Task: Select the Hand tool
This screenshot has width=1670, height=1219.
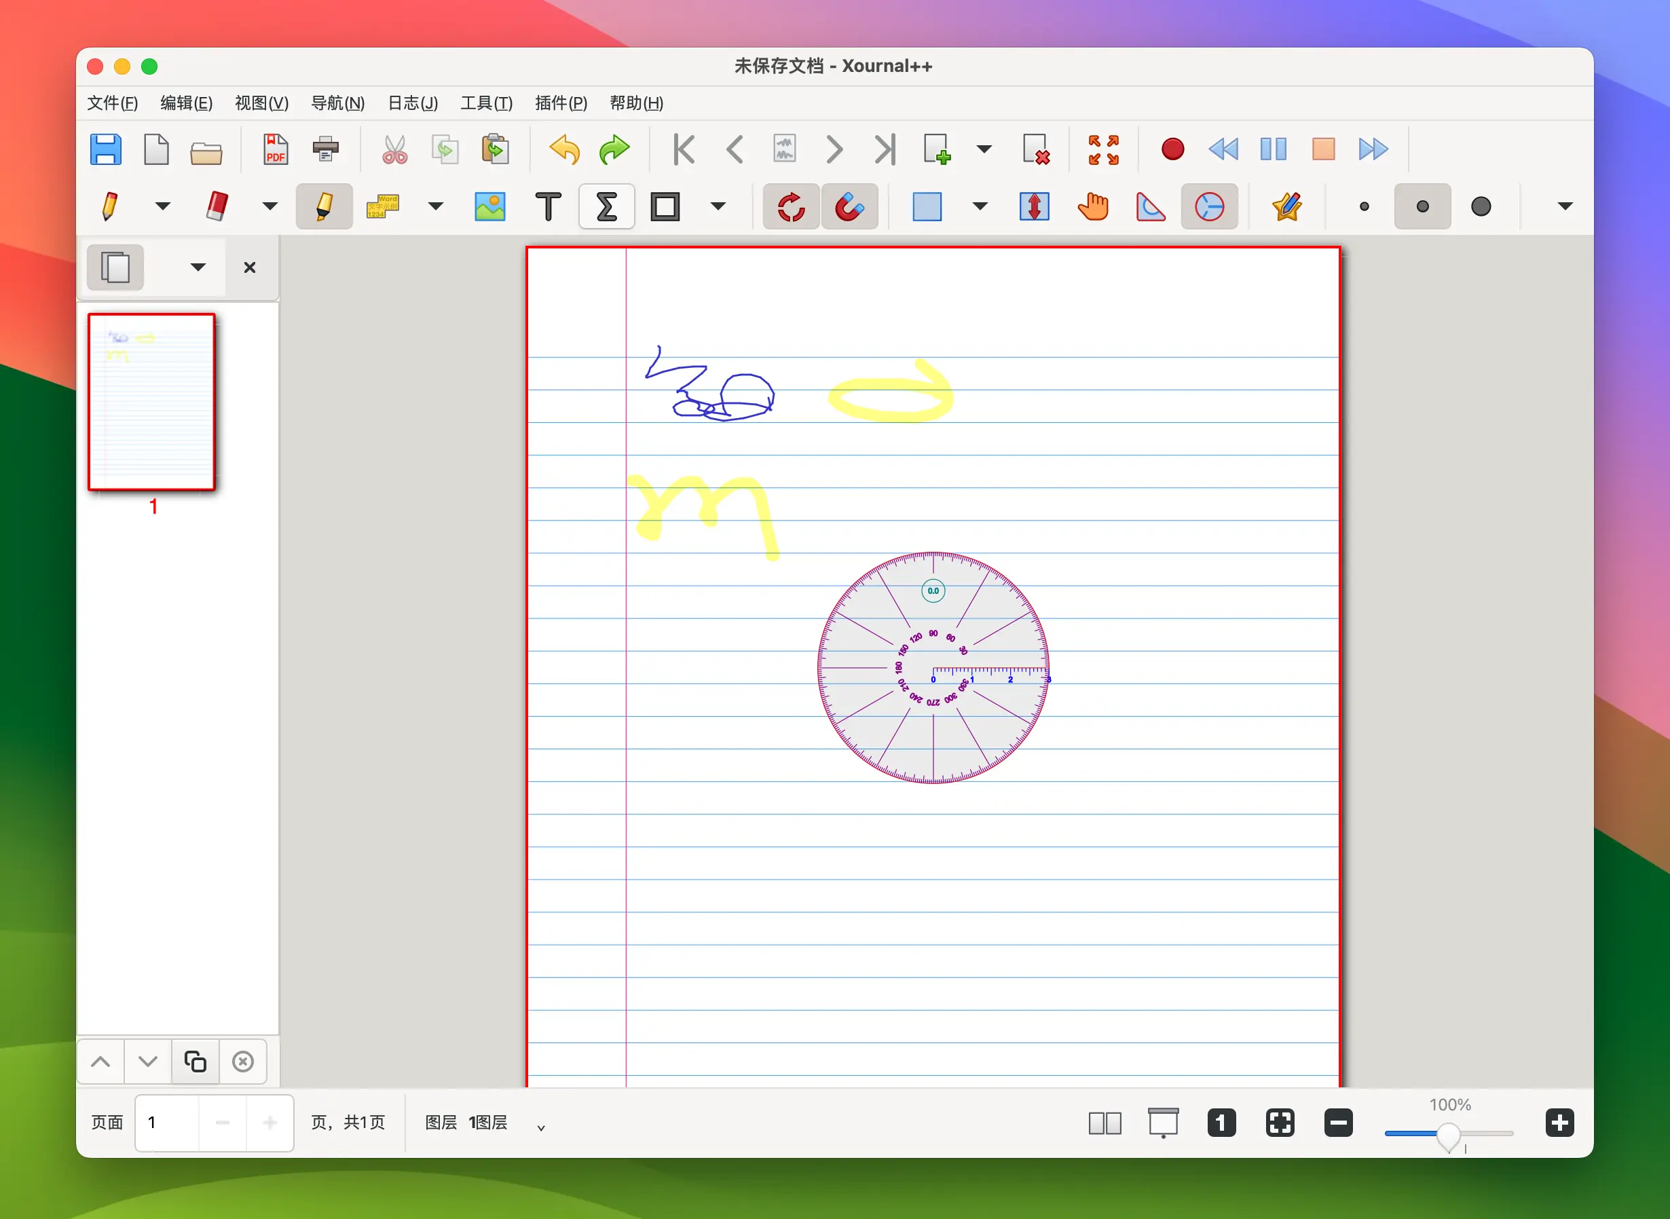Action: click(x=1092, y=206)
